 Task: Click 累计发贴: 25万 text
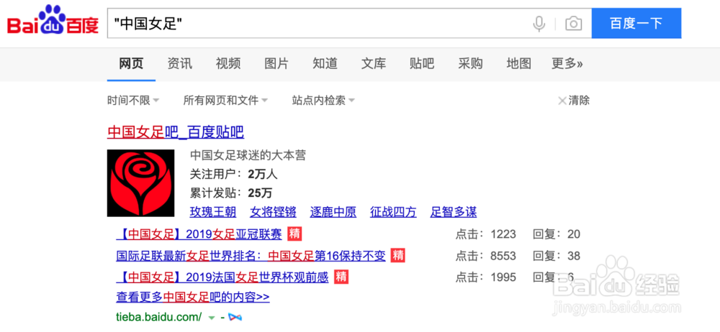231,193
